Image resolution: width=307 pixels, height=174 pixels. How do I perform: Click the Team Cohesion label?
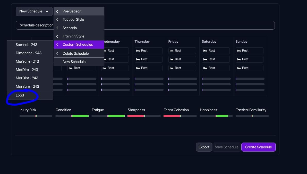pos(176,110)
